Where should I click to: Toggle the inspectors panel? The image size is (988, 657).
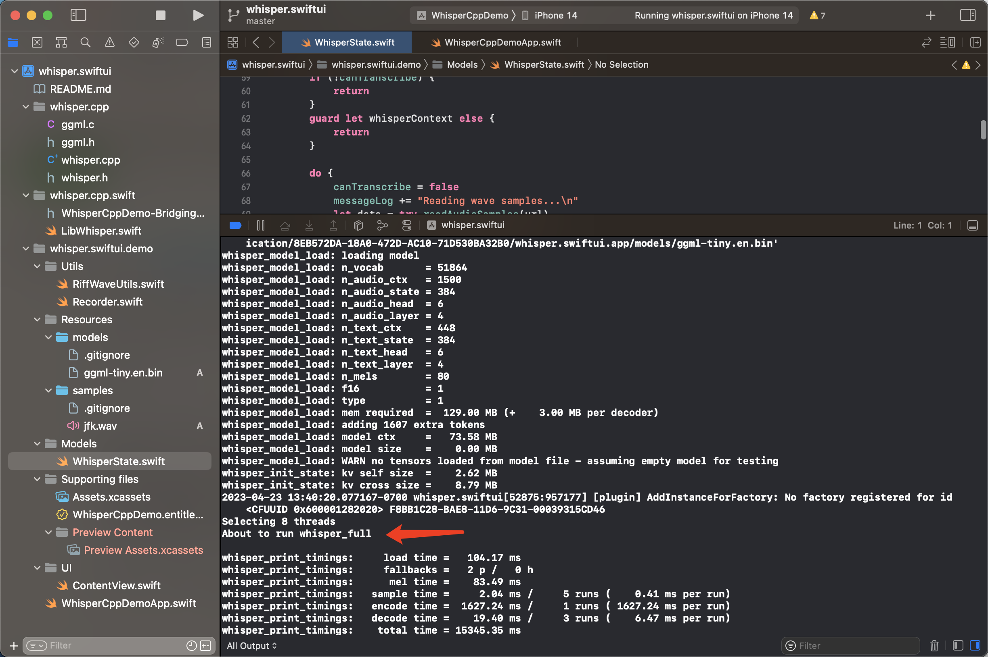coord(967,15)
